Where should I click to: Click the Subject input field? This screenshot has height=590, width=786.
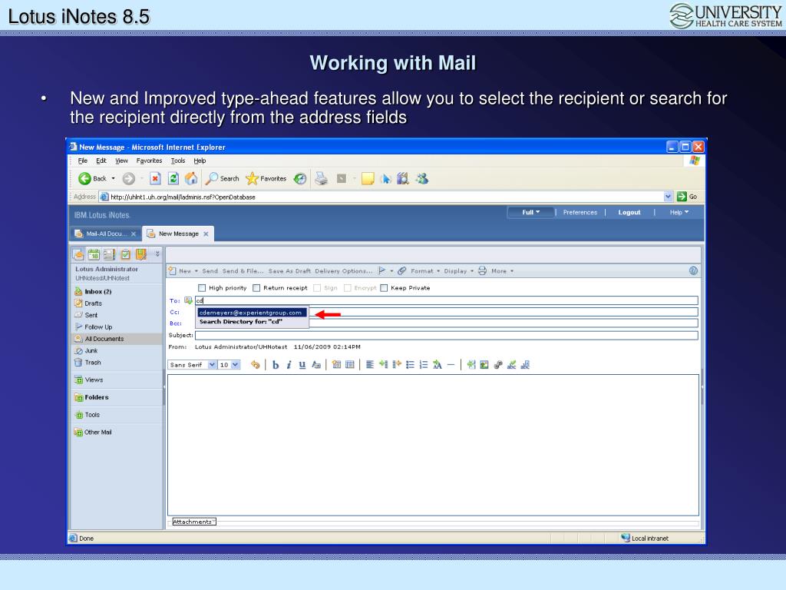(446, 335)
